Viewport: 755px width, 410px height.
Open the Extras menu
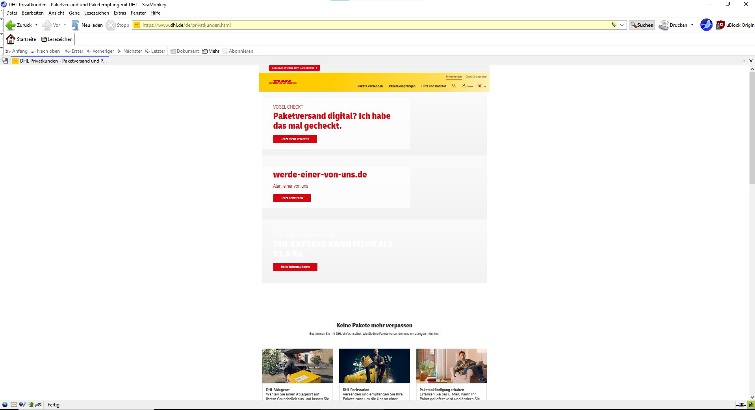tap(120, 13)
